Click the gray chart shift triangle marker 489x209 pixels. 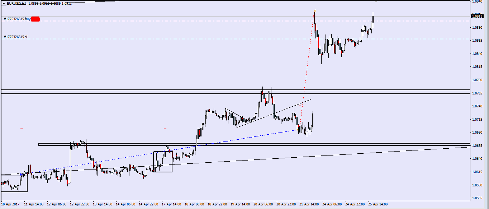376,2
